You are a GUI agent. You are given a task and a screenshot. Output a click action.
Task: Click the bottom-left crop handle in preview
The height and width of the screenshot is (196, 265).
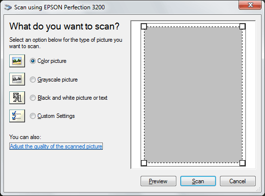(x=144, y=163)
